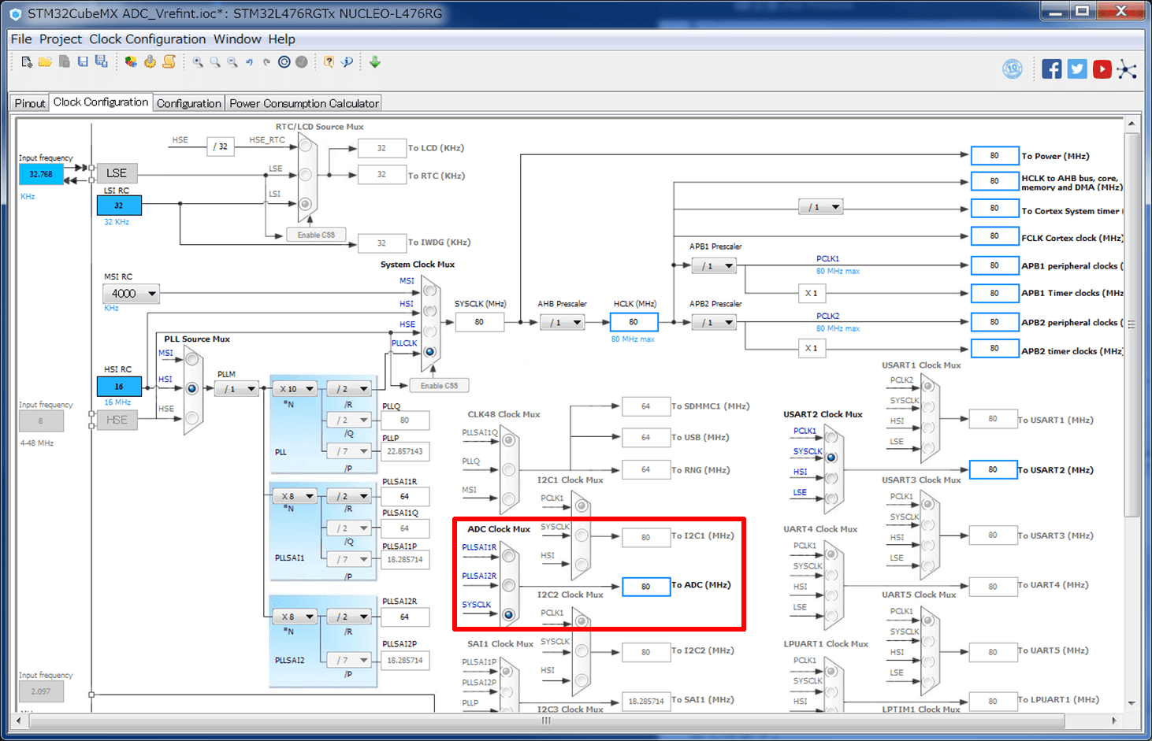Click the scroll-shaped report icon
Viewport: 1152px width, 741px height.
click(x=169, y=62)
